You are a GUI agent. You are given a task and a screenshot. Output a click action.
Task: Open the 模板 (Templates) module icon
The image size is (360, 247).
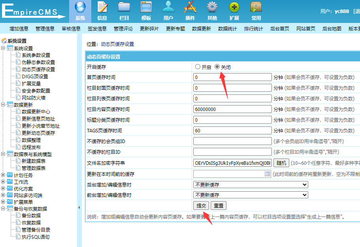[146, 11]
